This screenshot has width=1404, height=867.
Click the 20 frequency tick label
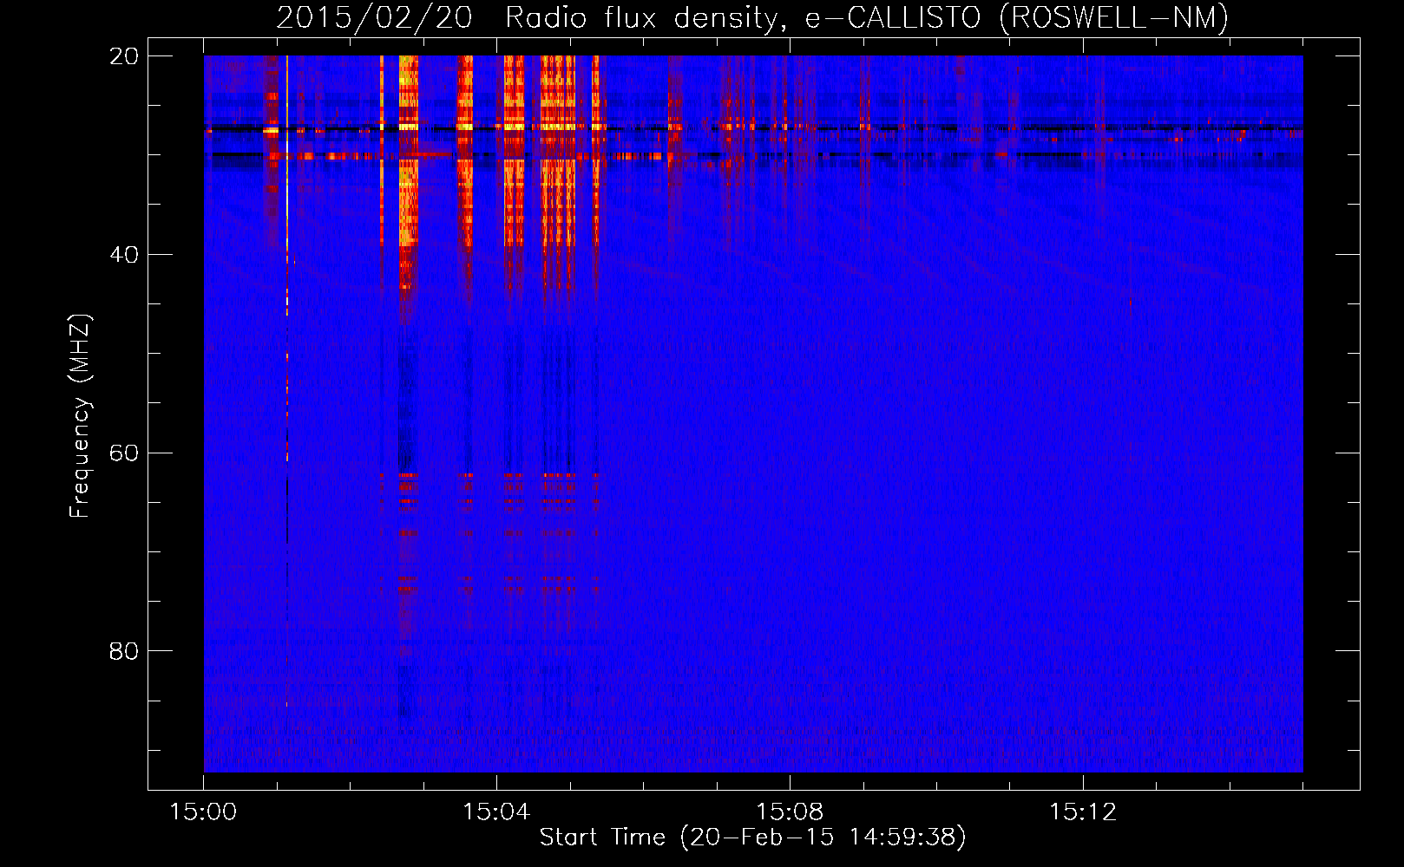124,56
